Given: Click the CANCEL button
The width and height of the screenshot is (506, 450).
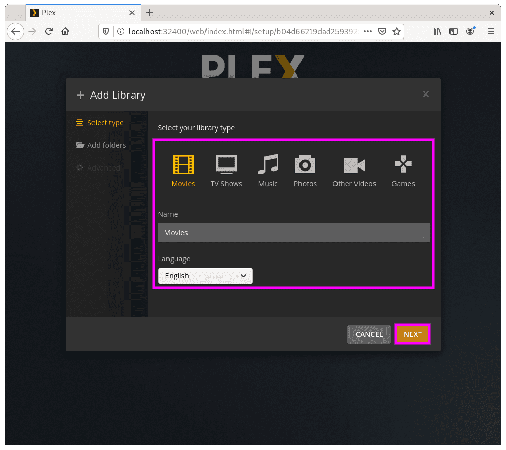Looking at the screenshot, I should click(369, 334).
